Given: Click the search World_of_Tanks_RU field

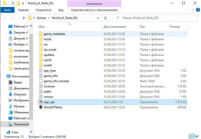Looking at the screenshot, I should [x=155, y=18].
